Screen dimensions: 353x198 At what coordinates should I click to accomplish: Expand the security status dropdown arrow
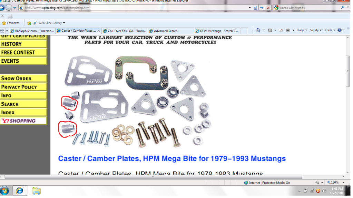pos(322,183)
